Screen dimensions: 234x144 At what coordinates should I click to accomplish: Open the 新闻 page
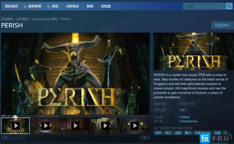tap(90, 6)
